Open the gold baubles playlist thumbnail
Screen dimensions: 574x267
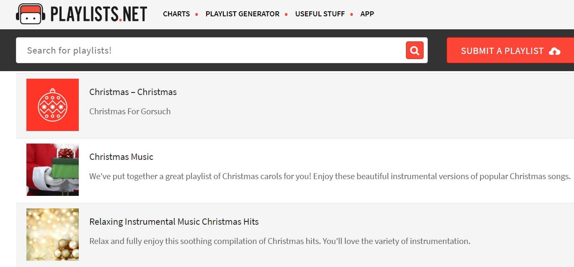tap(52, 234)
